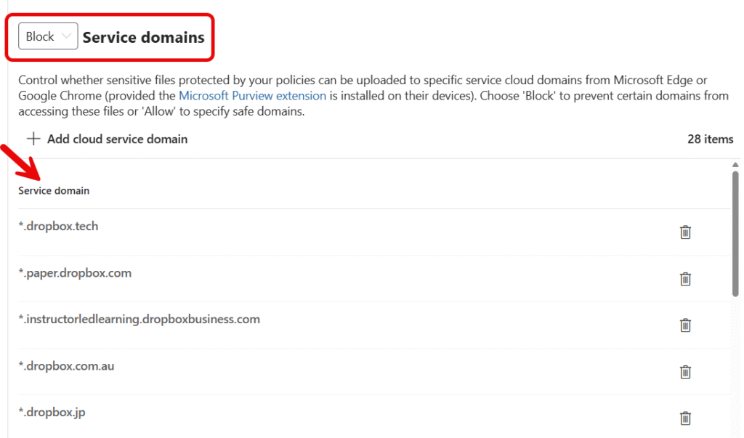The width and height of the screenshot is (744, 438).
Task: Remove *.paper.dropbox.com using its trash icon
Action: pos(685,279)
